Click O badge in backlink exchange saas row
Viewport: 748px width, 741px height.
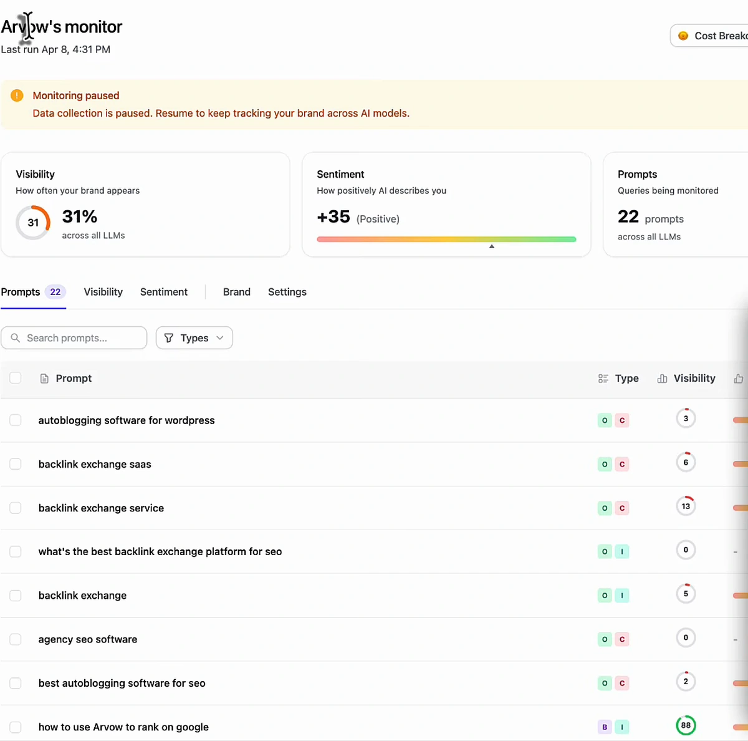[x=605, y=464]
